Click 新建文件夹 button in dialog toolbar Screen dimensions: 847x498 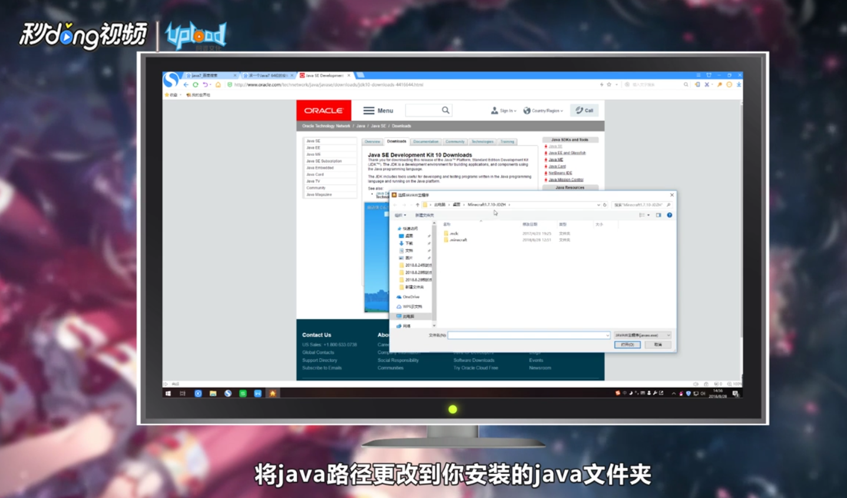[x=425, y=215]
